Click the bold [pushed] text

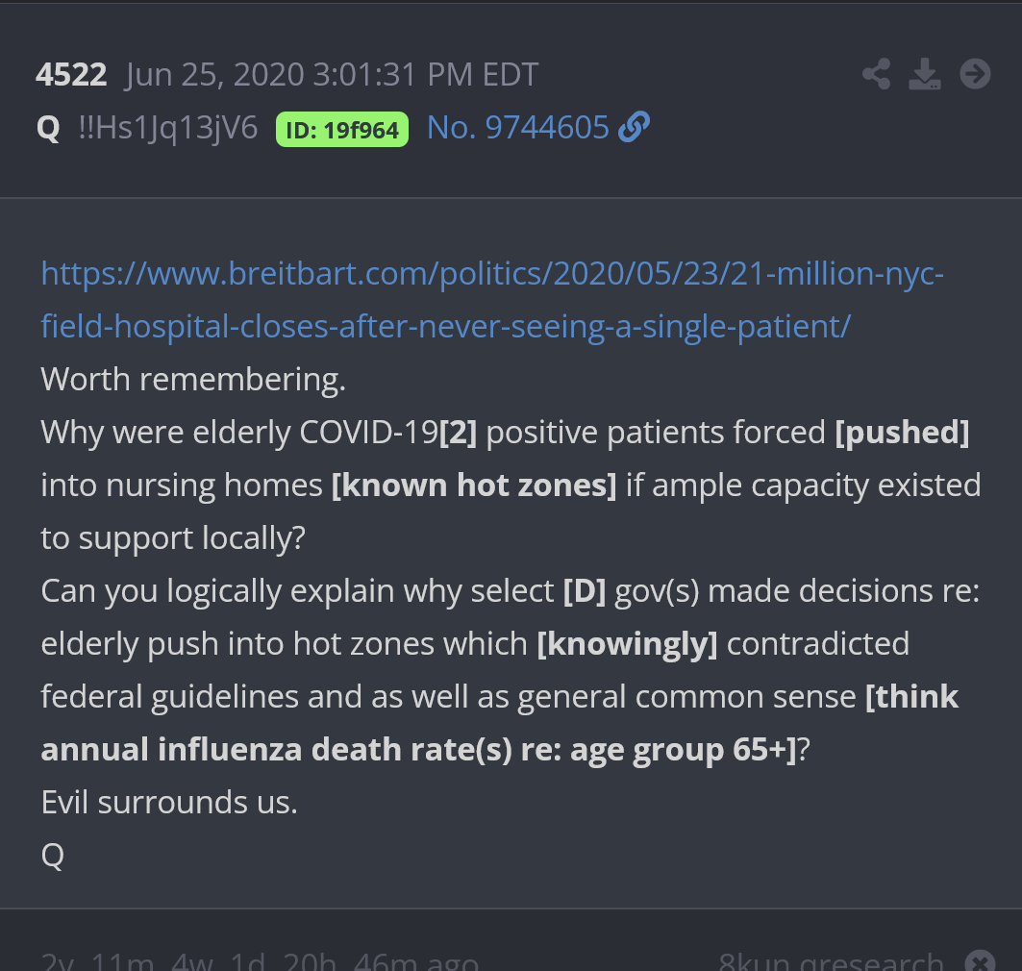click(x=902, y=433)
